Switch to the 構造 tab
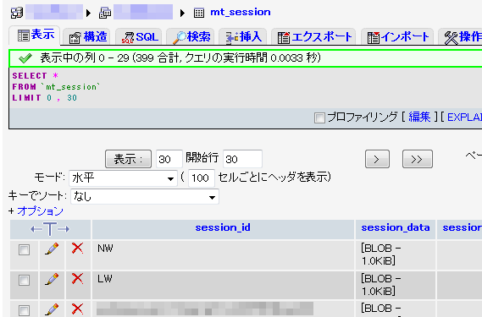 88,37
